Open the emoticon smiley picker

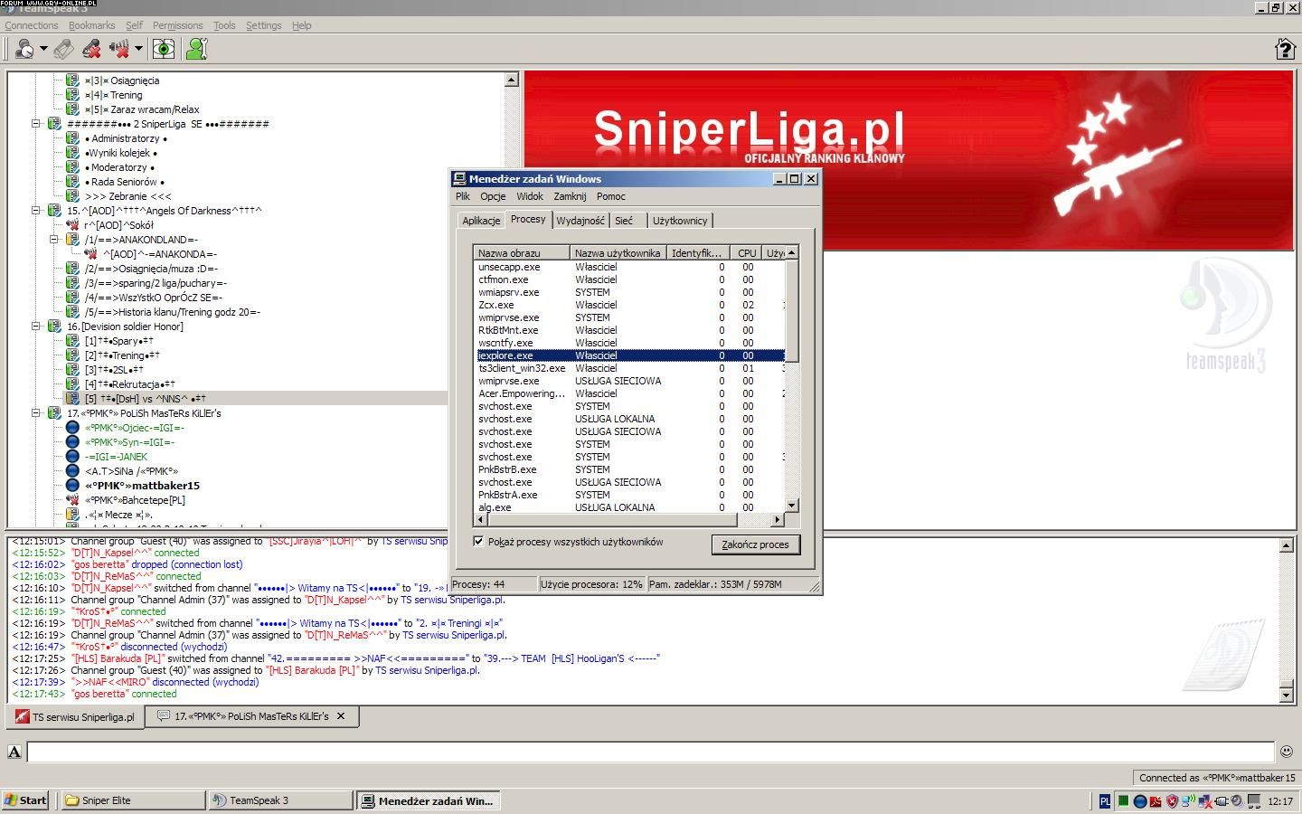tap(1287, 751)
